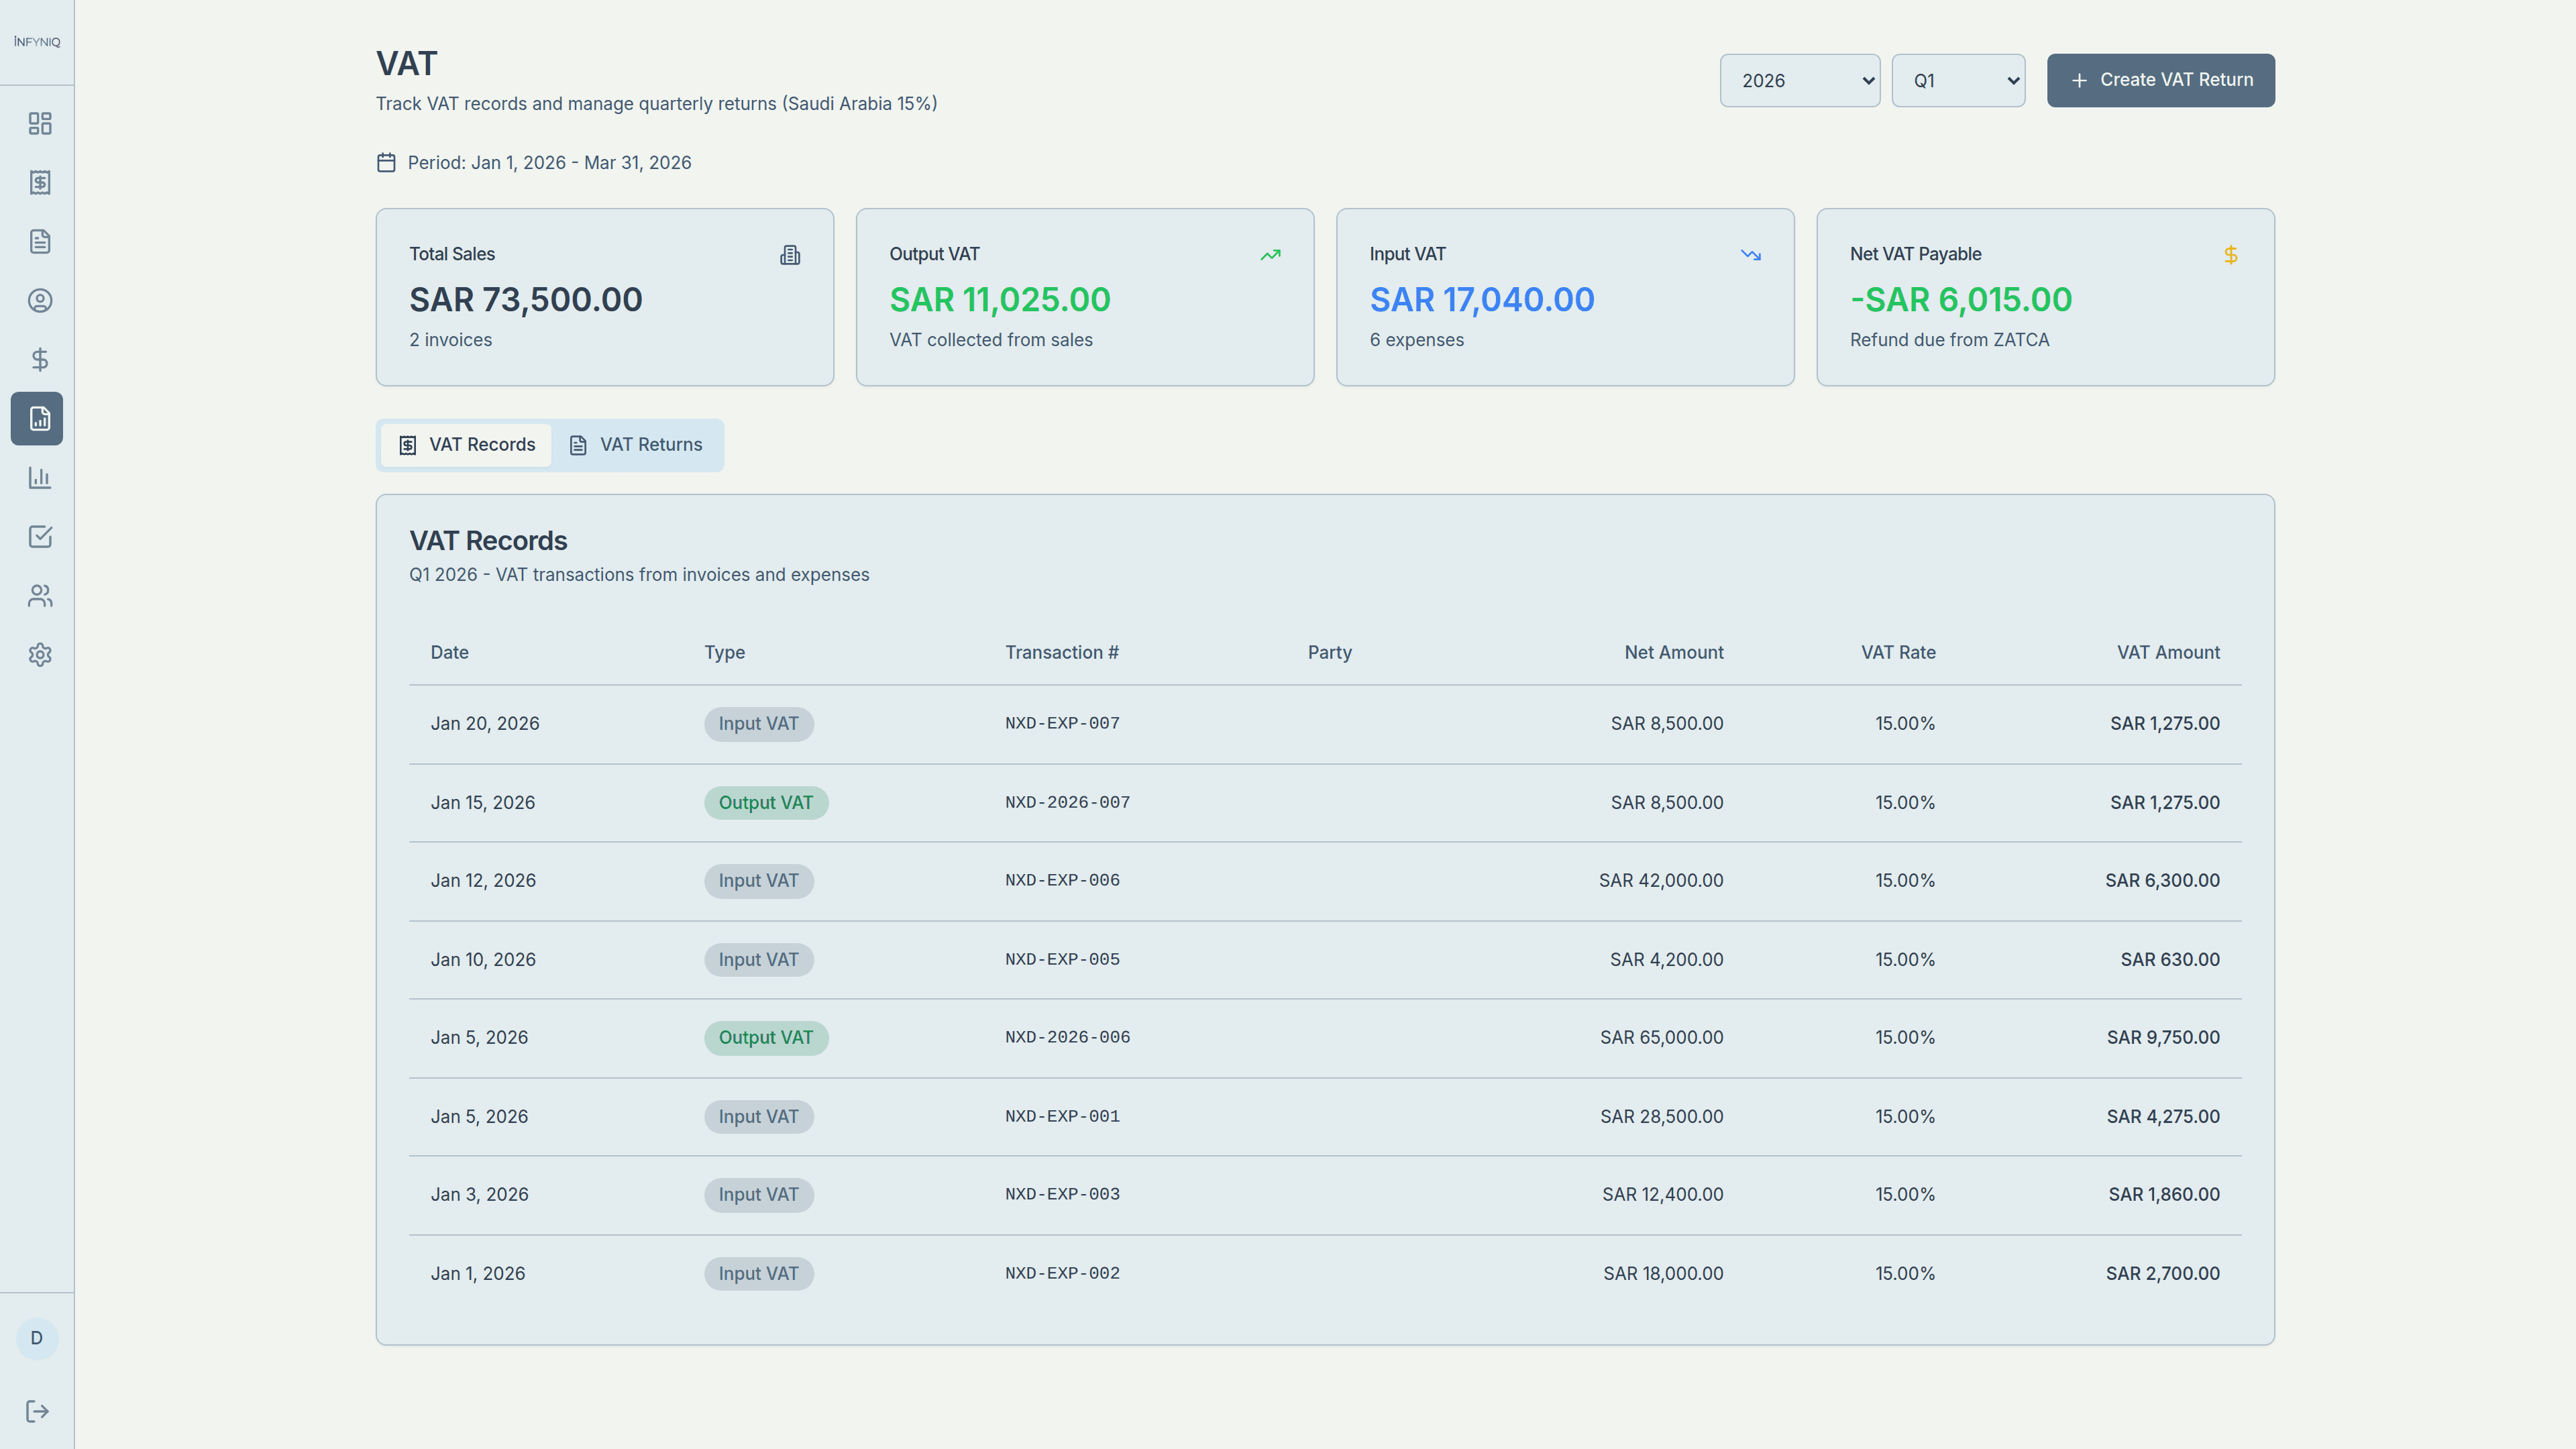The image size is (2576, 1449).
Task: Expand the Q1 dropdown to change quarter
Action: 1957,80
